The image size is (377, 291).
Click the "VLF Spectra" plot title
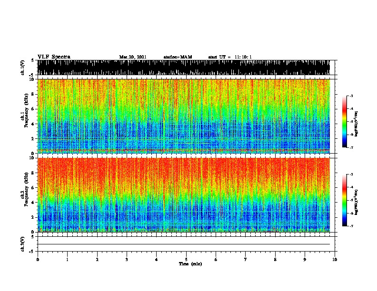pyautogui.click(x=54, y=57)
